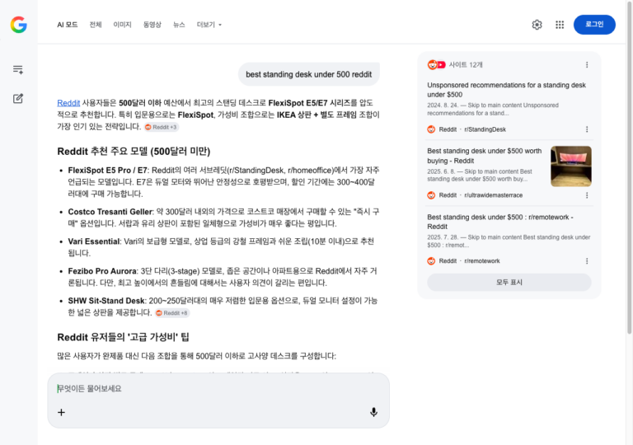633x445 pixels.
Task: Click the r/StandingDesk subreddit label
Action: coord(485,129)
